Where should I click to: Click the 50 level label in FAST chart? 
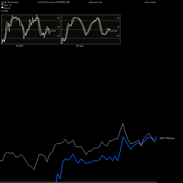tap(58, 27)
